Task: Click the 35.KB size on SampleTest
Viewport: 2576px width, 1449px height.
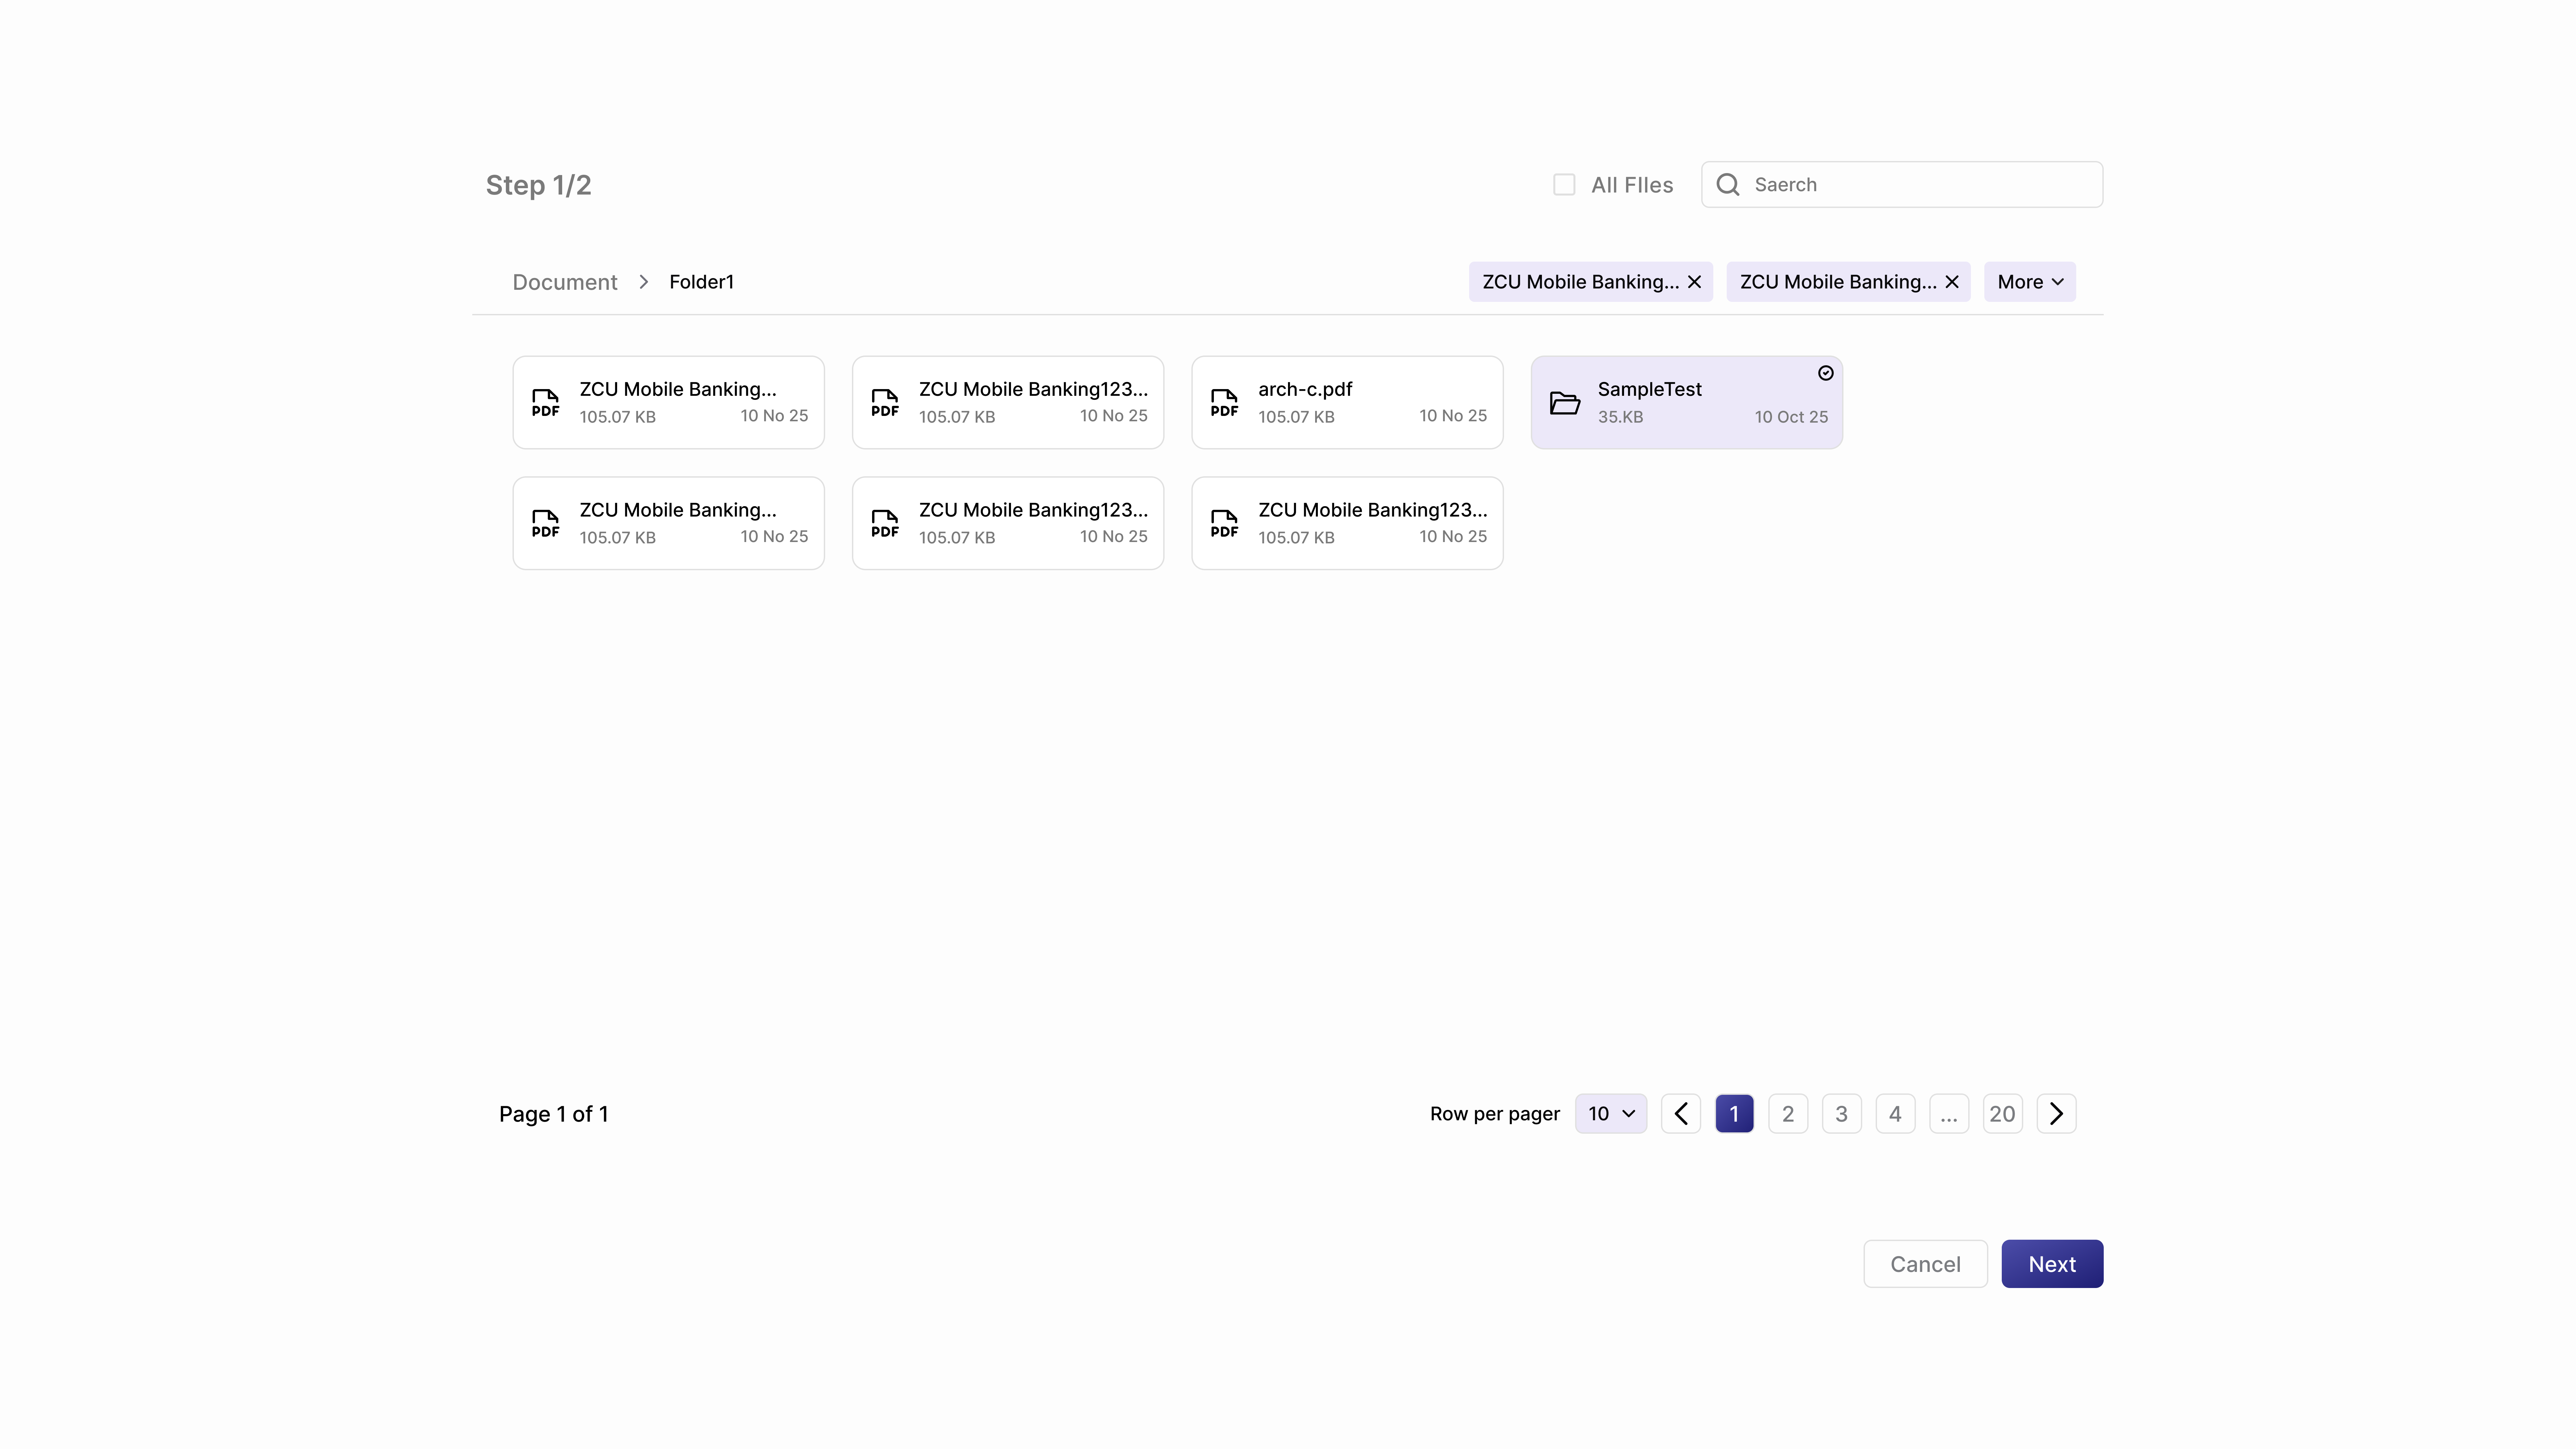Action: point(1620,417)
